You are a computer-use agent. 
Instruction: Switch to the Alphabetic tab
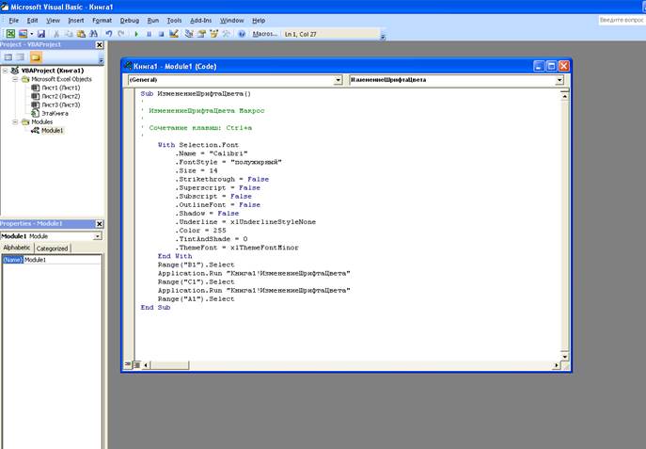[17, 248]
